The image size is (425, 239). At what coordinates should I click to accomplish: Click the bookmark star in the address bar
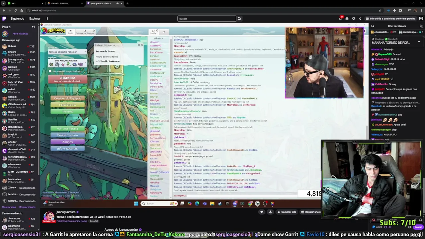pyautogui.click(x=380, y=10)
